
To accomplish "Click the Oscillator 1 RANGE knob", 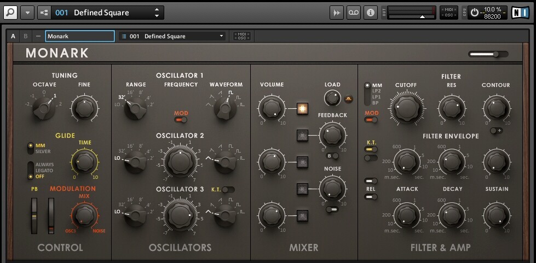I will click(x=135, y=109).
